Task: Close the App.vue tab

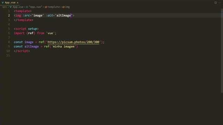Action: click(x=18, y=3)
